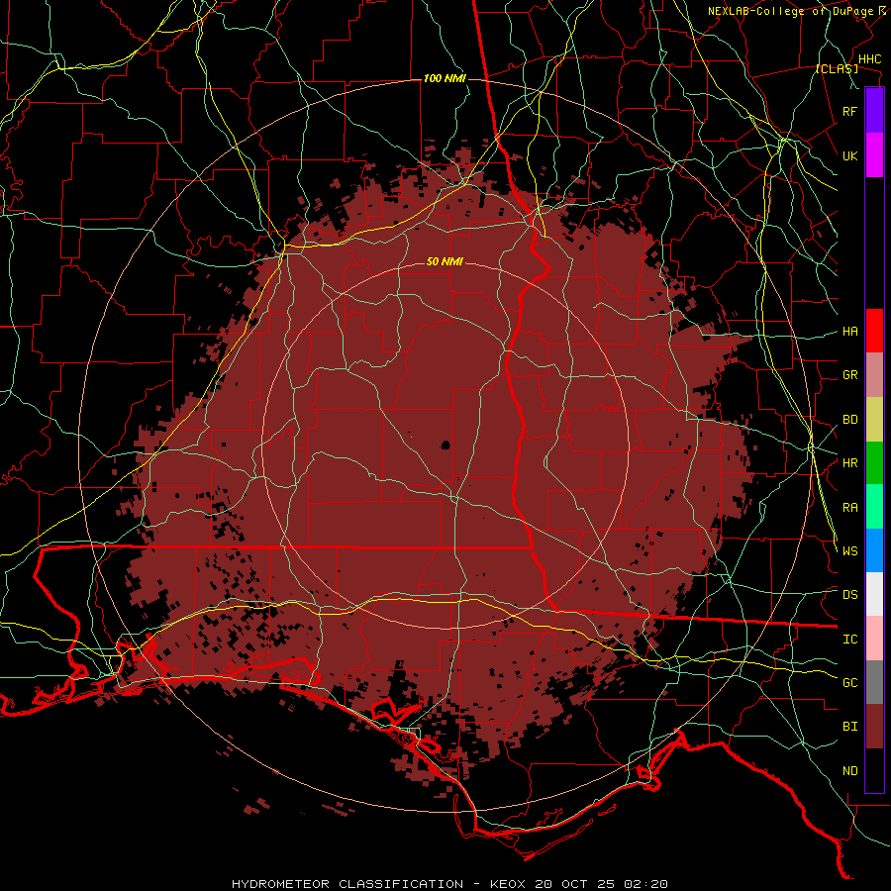
Task: Click the BD legend label
Action: click(849, 420)
